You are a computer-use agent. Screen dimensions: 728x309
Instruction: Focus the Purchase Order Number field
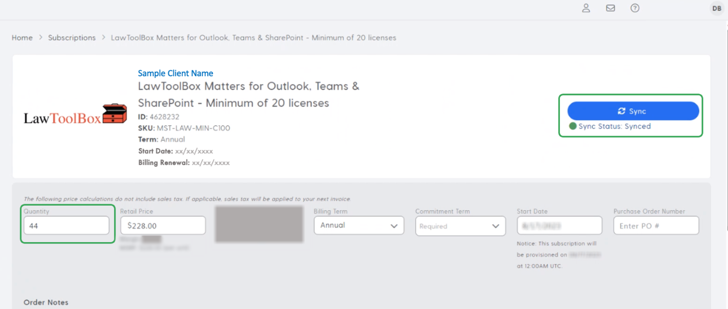[656, 226]
